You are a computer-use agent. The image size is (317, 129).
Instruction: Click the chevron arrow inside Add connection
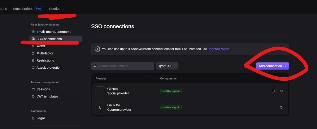click(286, 66)
